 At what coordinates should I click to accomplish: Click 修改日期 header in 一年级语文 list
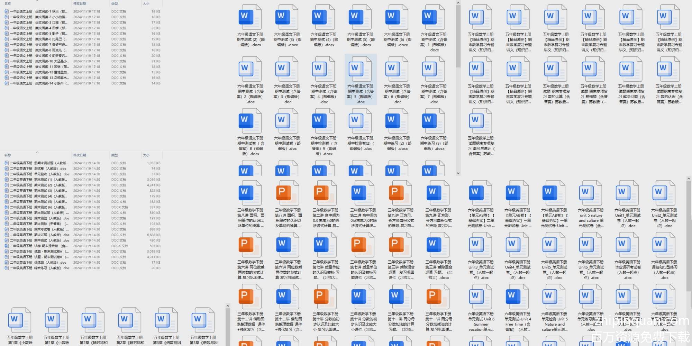(80, 4)
